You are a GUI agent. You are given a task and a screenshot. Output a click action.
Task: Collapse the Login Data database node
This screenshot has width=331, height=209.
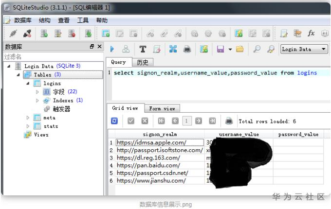[x=9, y=66]
